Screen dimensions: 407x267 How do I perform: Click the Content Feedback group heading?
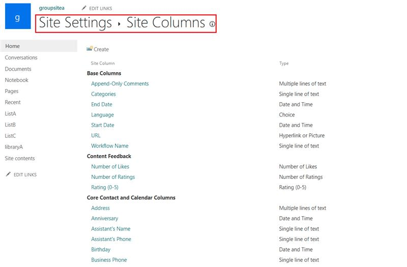[109, 156]
